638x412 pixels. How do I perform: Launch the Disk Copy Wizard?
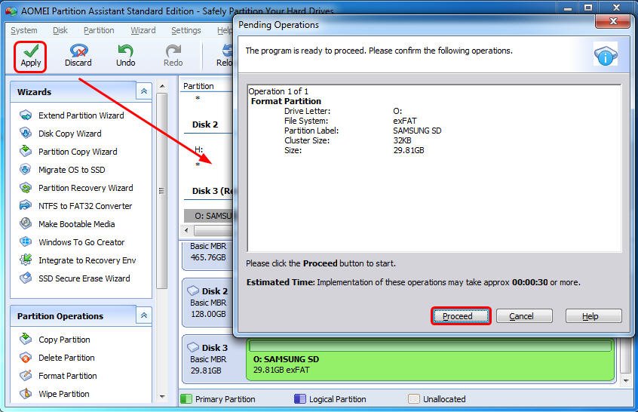[69, 134]
